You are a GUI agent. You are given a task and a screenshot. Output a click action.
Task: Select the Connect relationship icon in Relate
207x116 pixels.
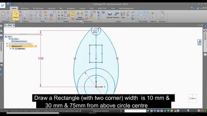pos(59,12)
